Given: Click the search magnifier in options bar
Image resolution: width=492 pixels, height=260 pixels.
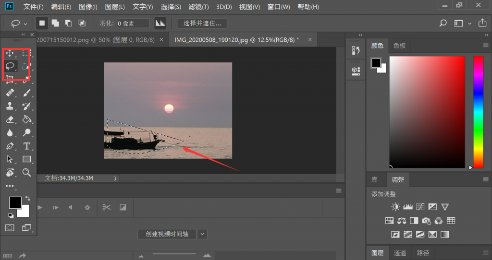Looking at the screenshot, I should pyautogui.click(x=443, y=23).
